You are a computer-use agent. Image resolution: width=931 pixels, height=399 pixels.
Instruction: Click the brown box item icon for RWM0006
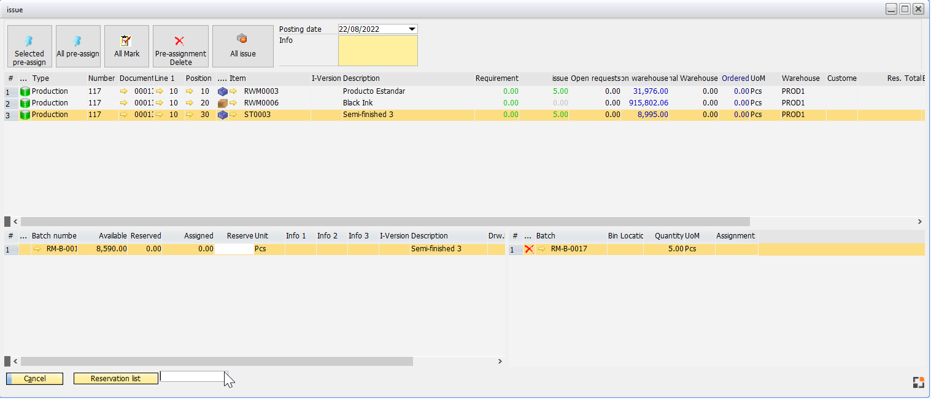click(223, 103)
